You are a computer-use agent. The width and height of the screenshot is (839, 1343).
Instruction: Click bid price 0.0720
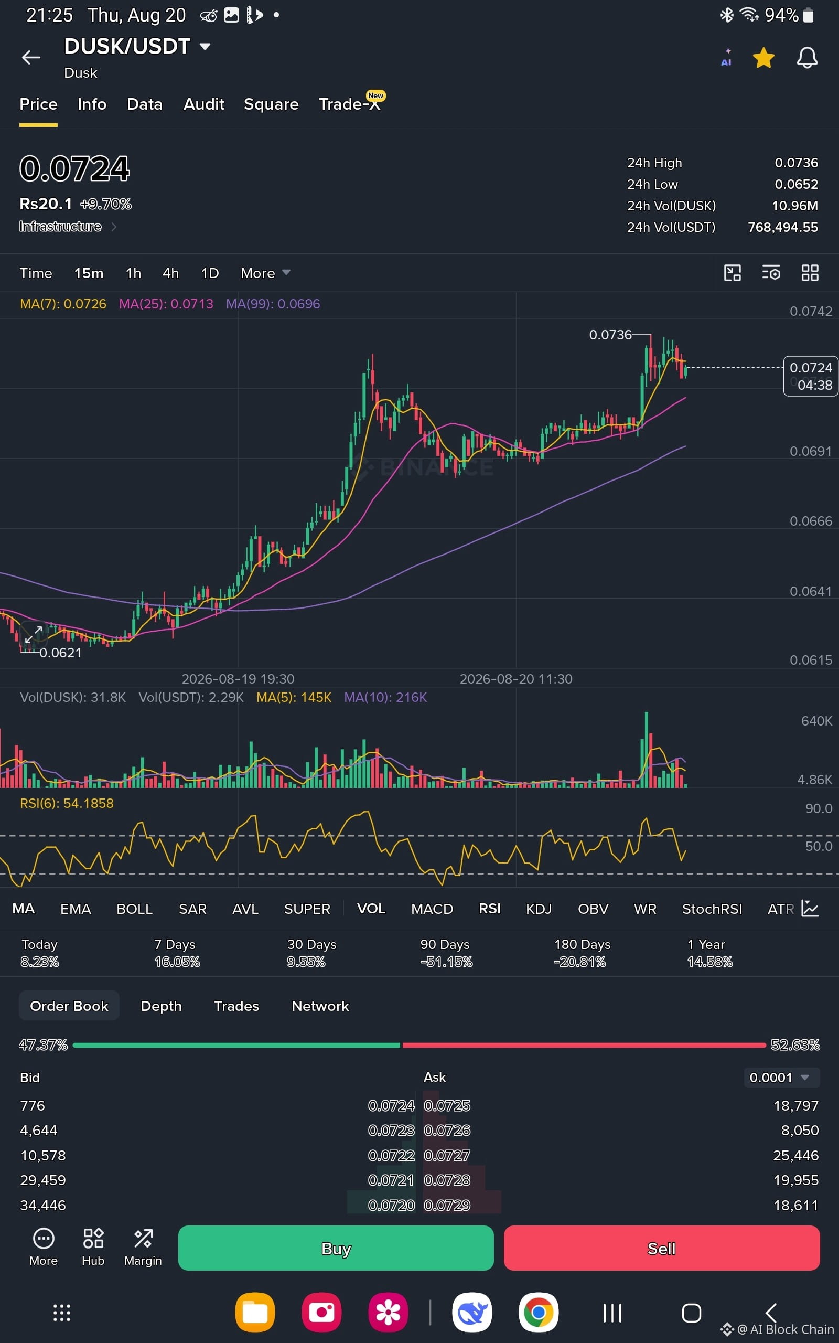(x=391, y=1206)
